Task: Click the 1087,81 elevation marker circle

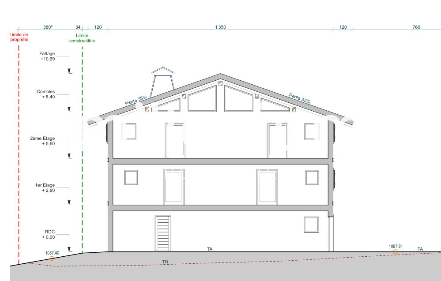Action: (x=395, y=252)
